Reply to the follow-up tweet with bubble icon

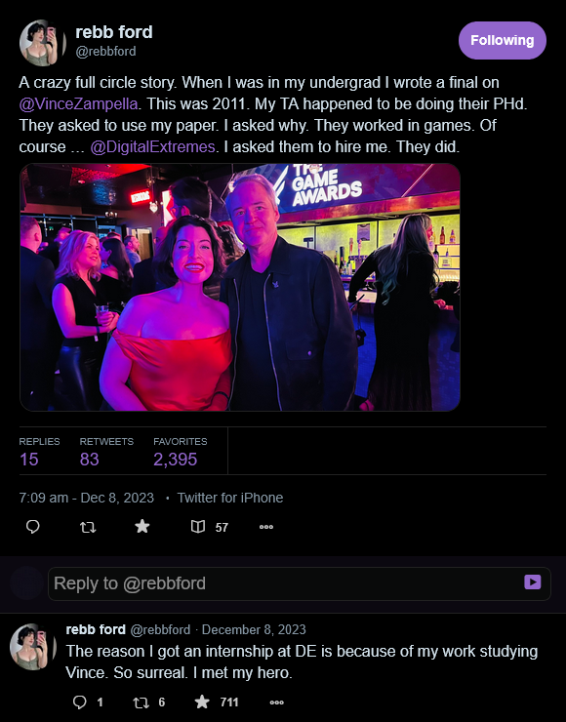(x=80, y=702)
